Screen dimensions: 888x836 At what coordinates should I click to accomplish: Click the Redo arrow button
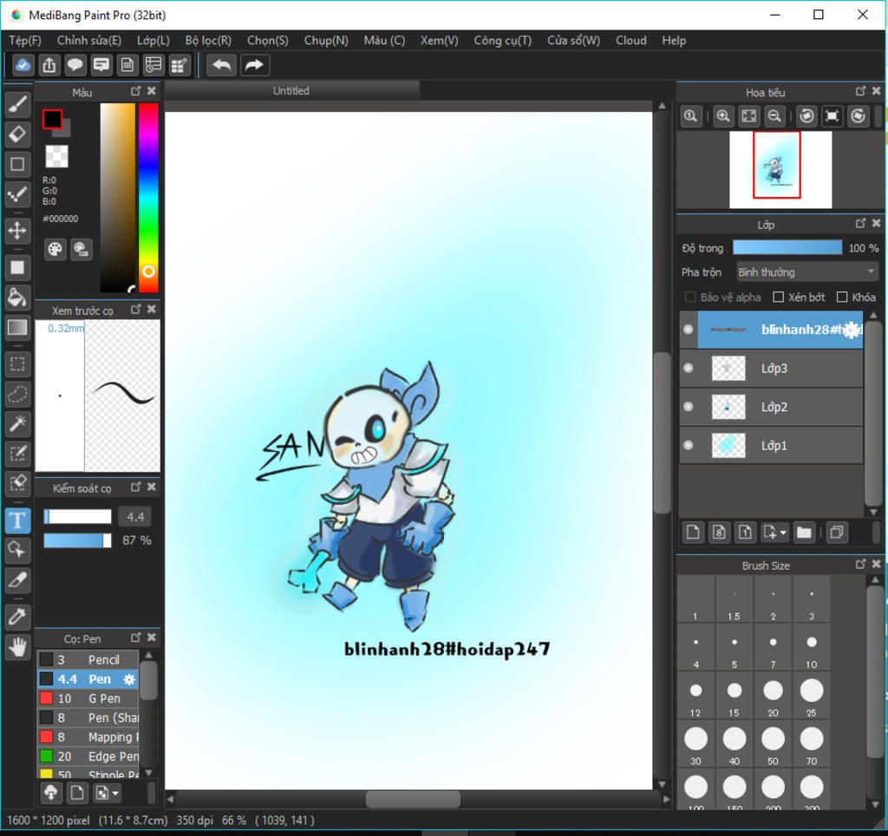click(254, 65)
